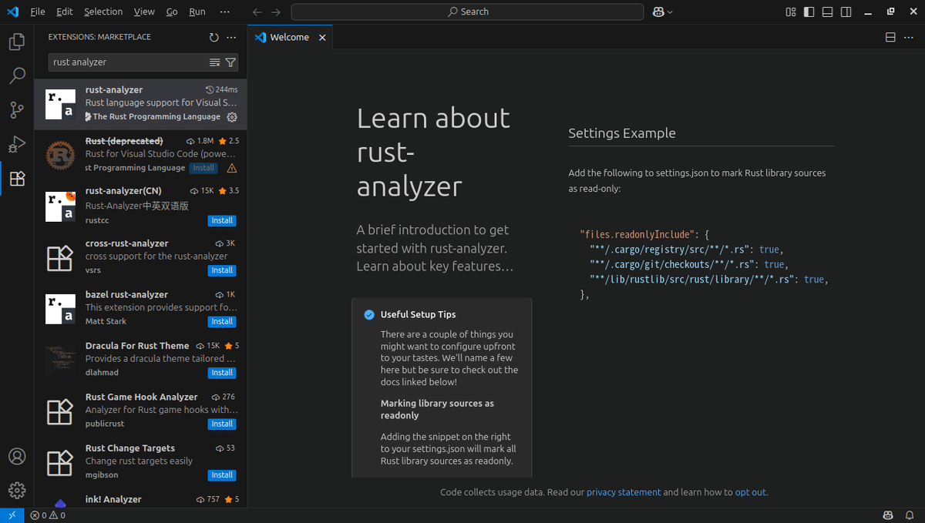Open the filter extensions dropdown
Screen dimensions: 925x523
click(230, 62)
